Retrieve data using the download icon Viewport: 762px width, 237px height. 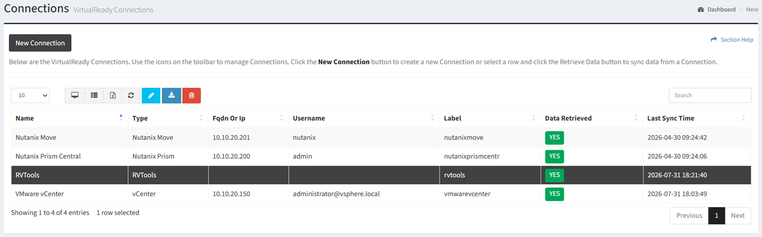coord(172,96)
